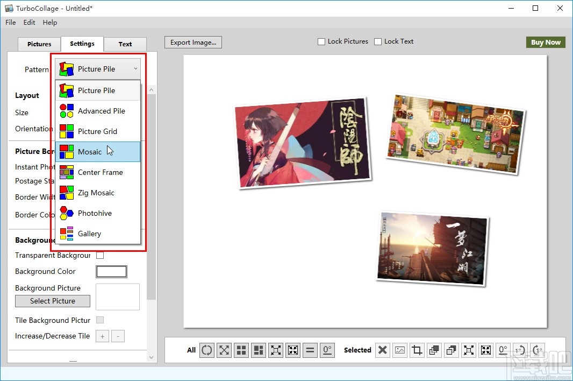
Task: Open the Background Color swatch
Action: pos(111,271)
